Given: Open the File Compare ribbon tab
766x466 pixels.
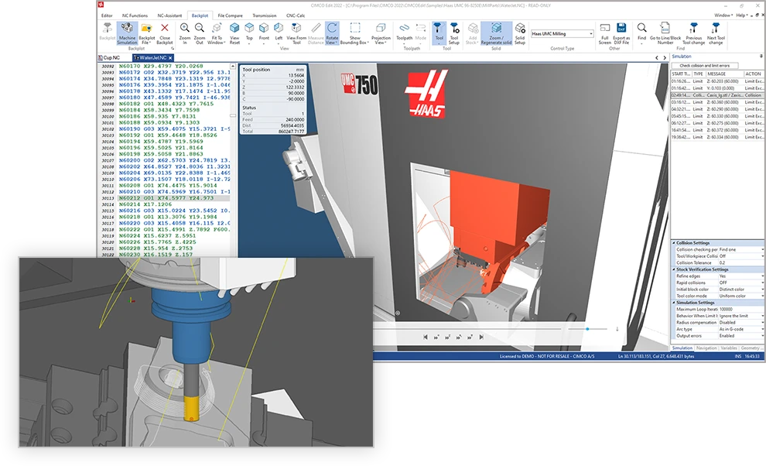Looking at the screenshot, I should 230,15.
